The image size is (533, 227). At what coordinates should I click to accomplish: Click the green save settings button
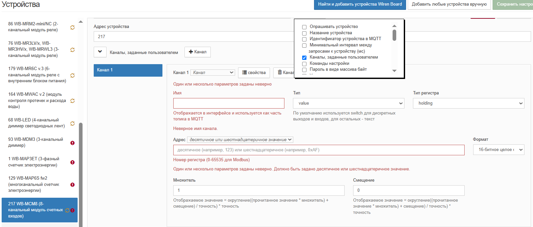[x=513, y=4]
